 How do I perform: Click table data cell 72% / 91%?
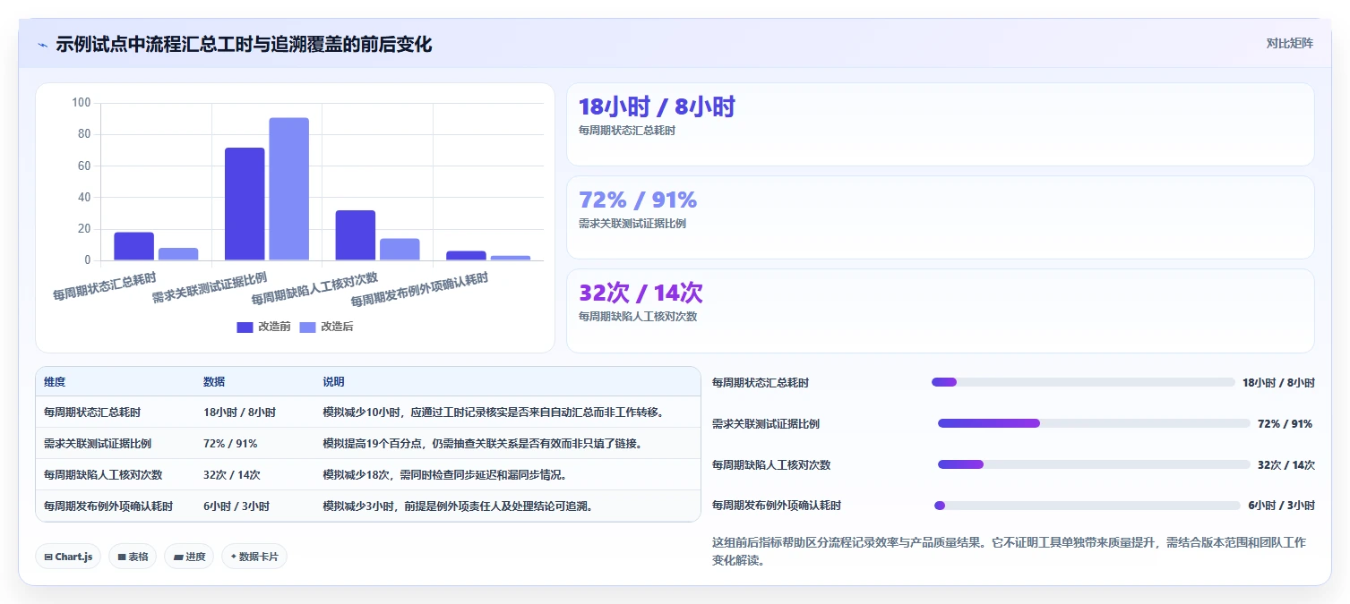pyautogui.click(x=230, y=444)
